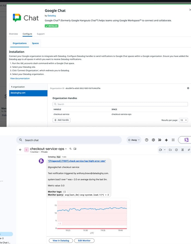This screenshot has width=191, height=244.
Task: Click the App label beside Datadog
Action: (58, 157)
